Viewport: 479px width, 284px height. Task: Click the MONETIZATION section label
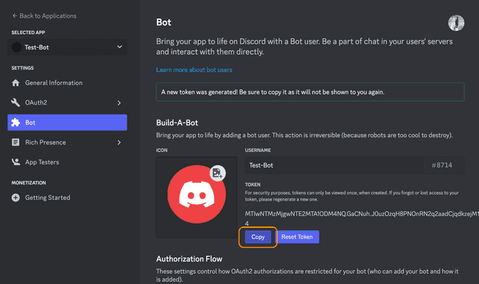pyautogui.click(x=29, y=183)
